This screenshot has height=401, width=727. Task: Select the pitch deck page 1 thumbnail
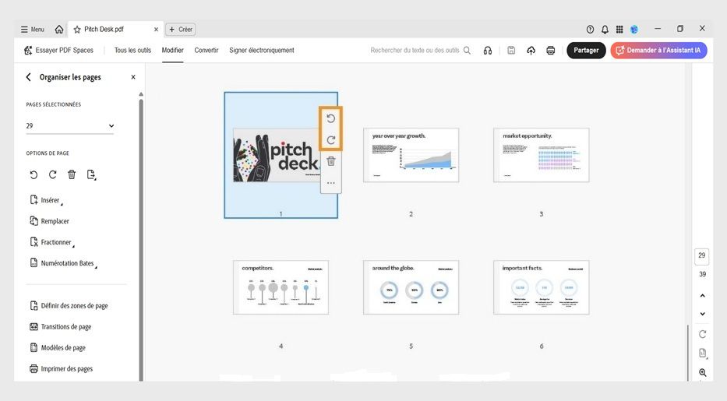(277, 155)
